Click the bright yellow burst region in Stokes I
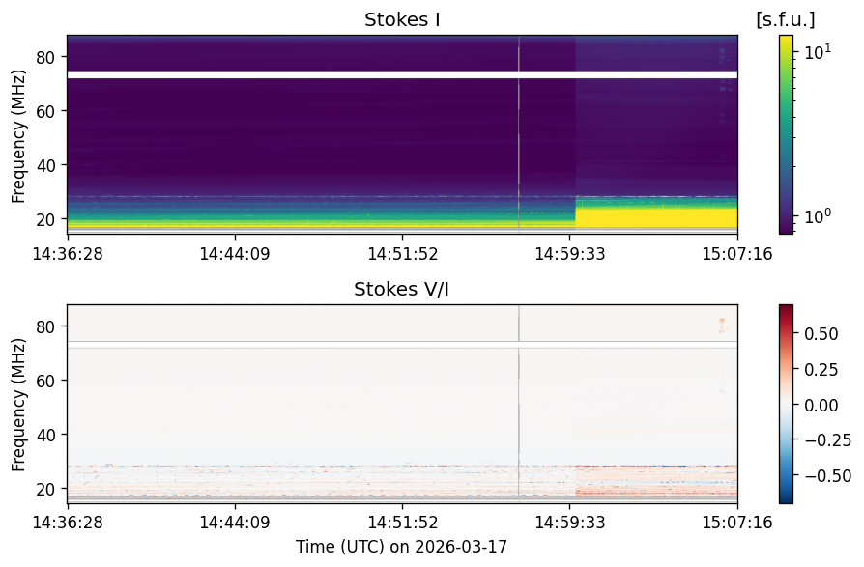864x567 pixels. 656,214
